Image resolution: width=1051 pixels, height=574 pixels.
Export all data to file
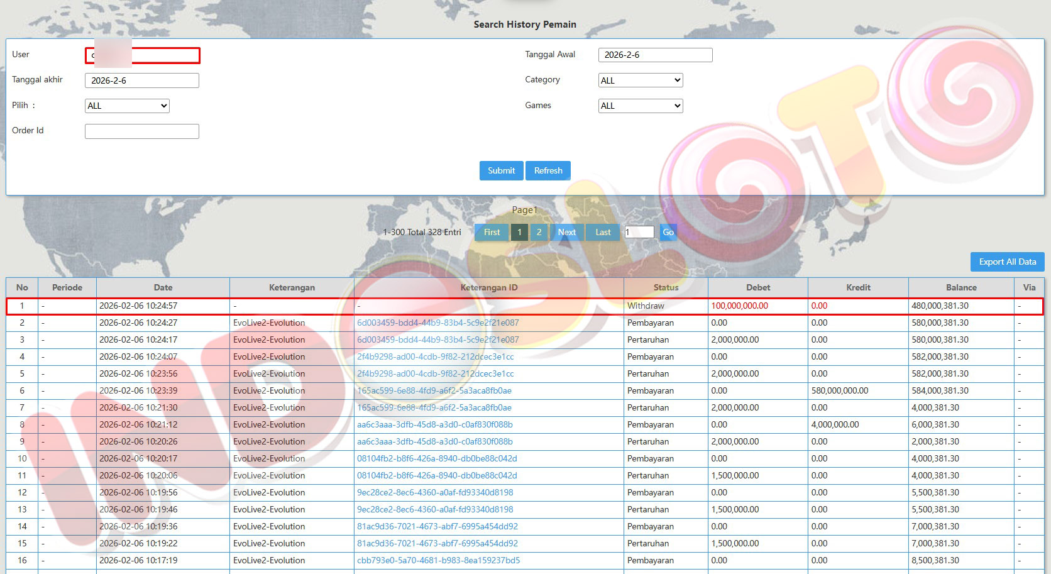1007,262
